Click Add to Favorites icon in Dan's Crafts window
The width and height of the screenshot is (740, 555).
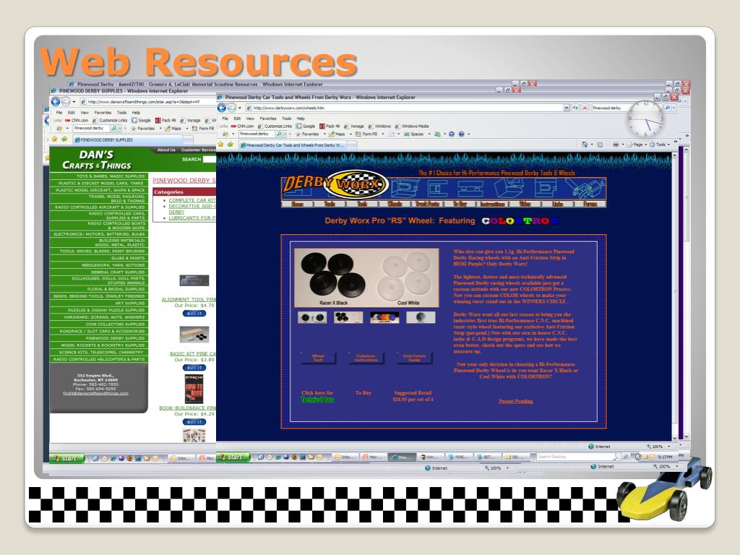64,139
